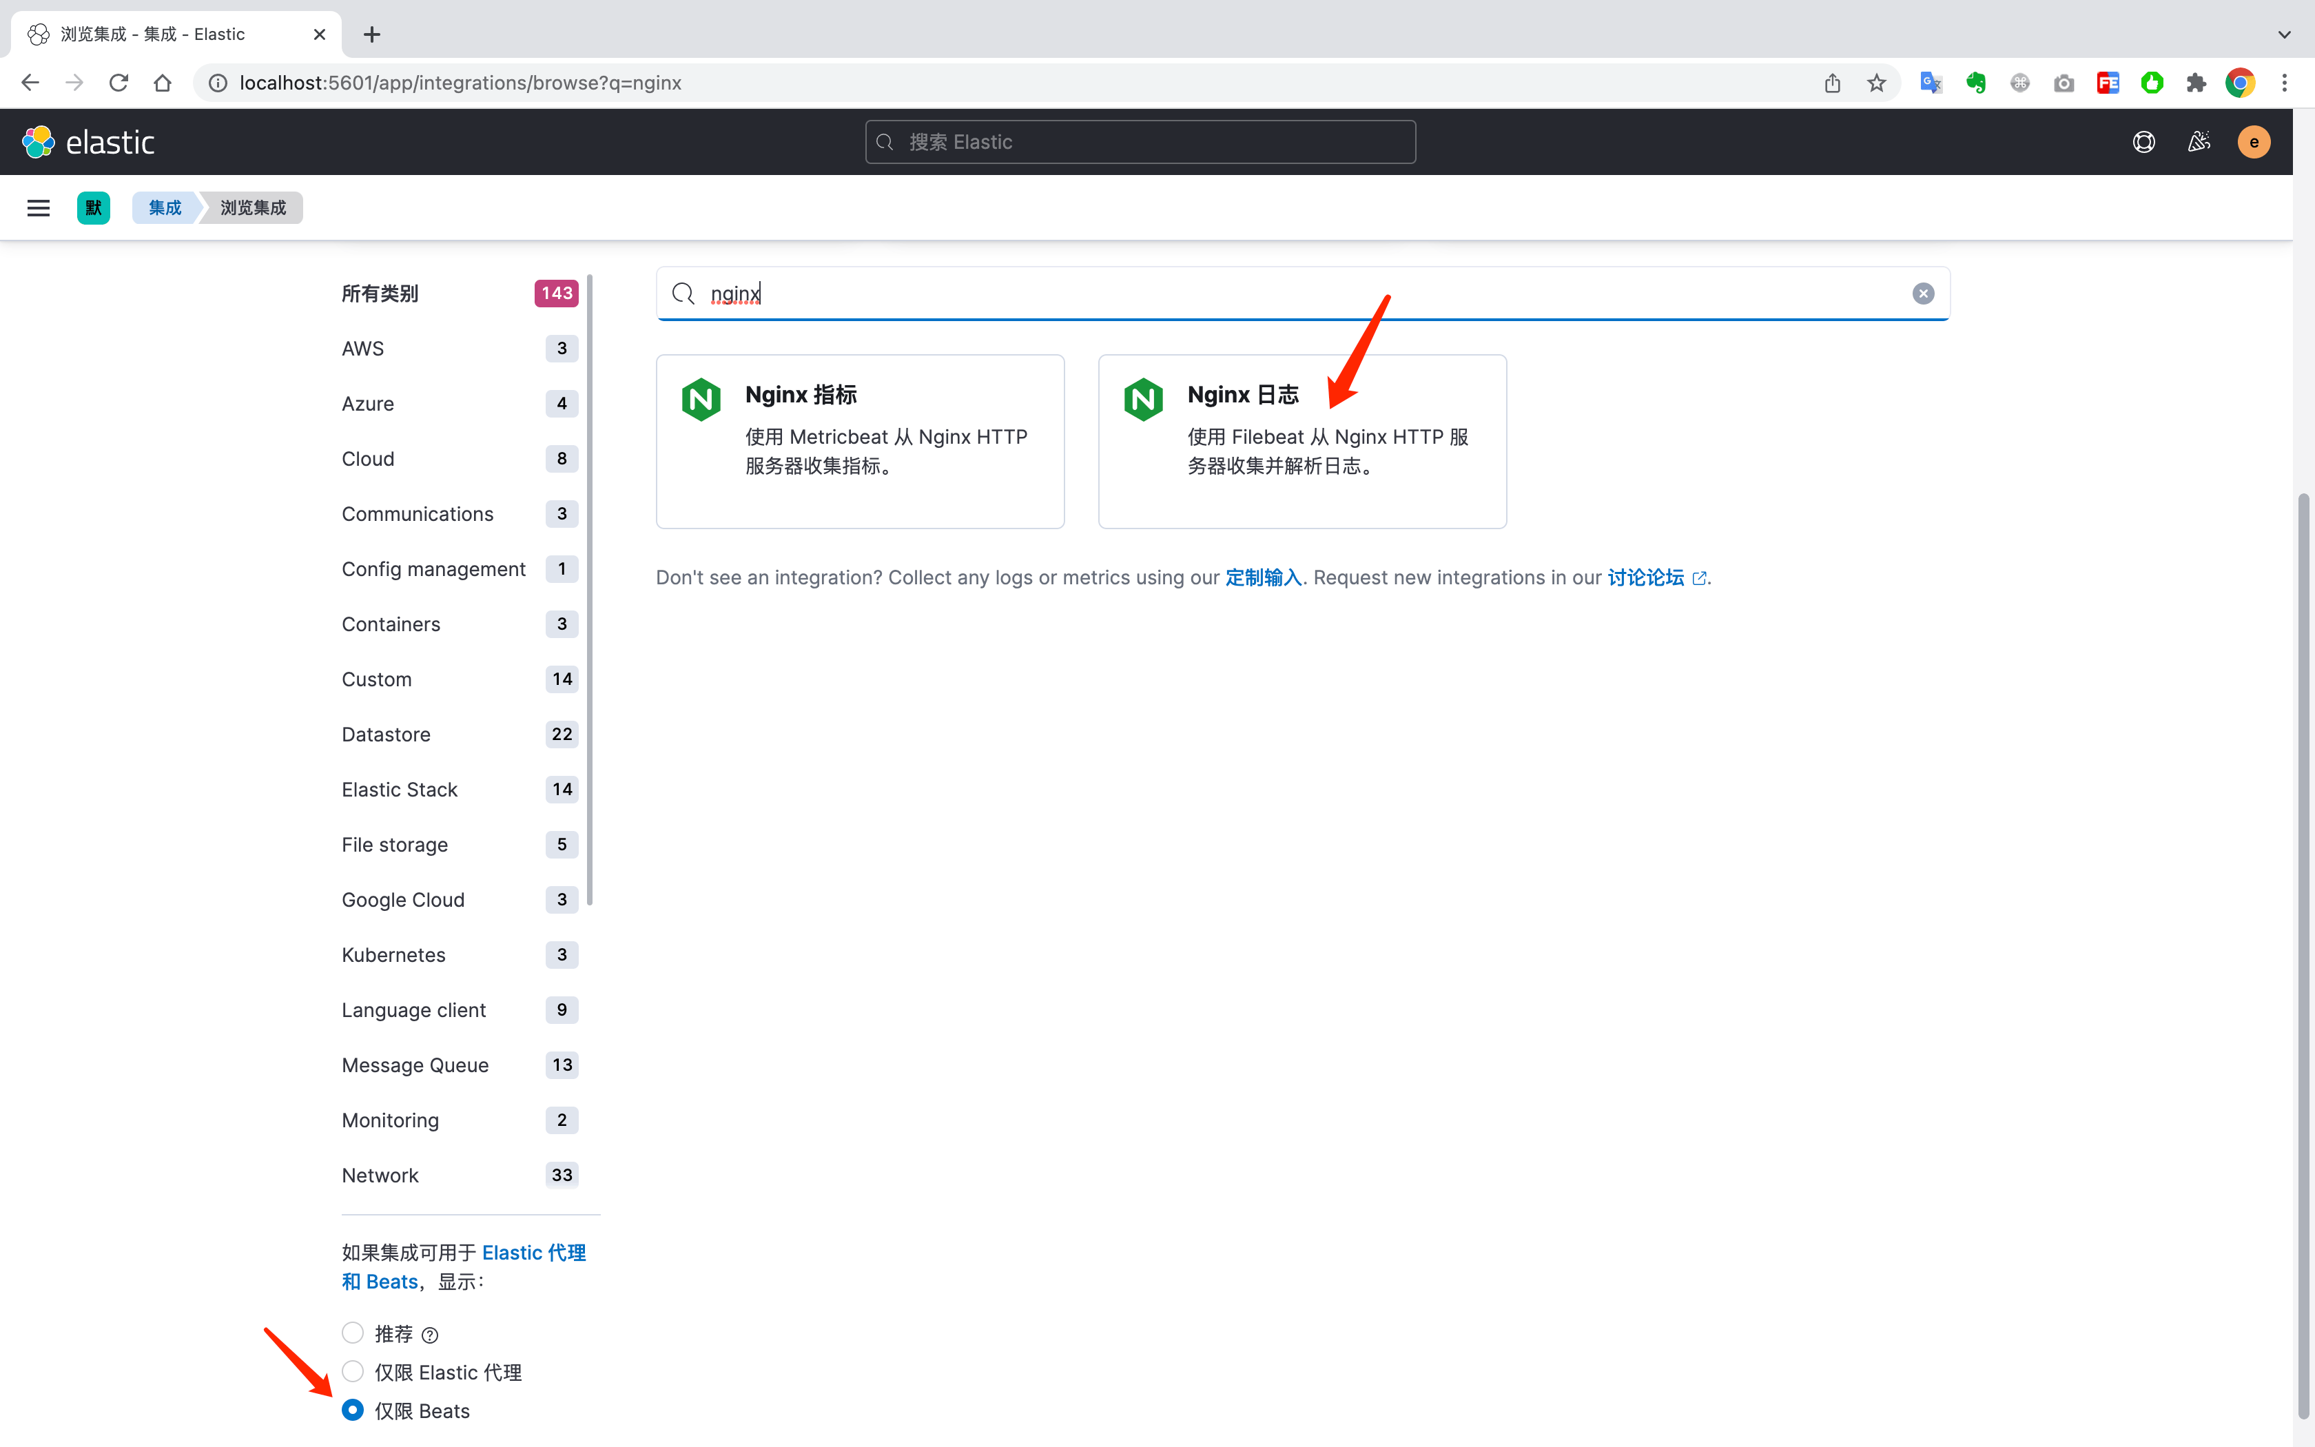This screenshot has width=2315, height=1447.
Task: Filter by Language client category
Action: tap(460, 1011)
